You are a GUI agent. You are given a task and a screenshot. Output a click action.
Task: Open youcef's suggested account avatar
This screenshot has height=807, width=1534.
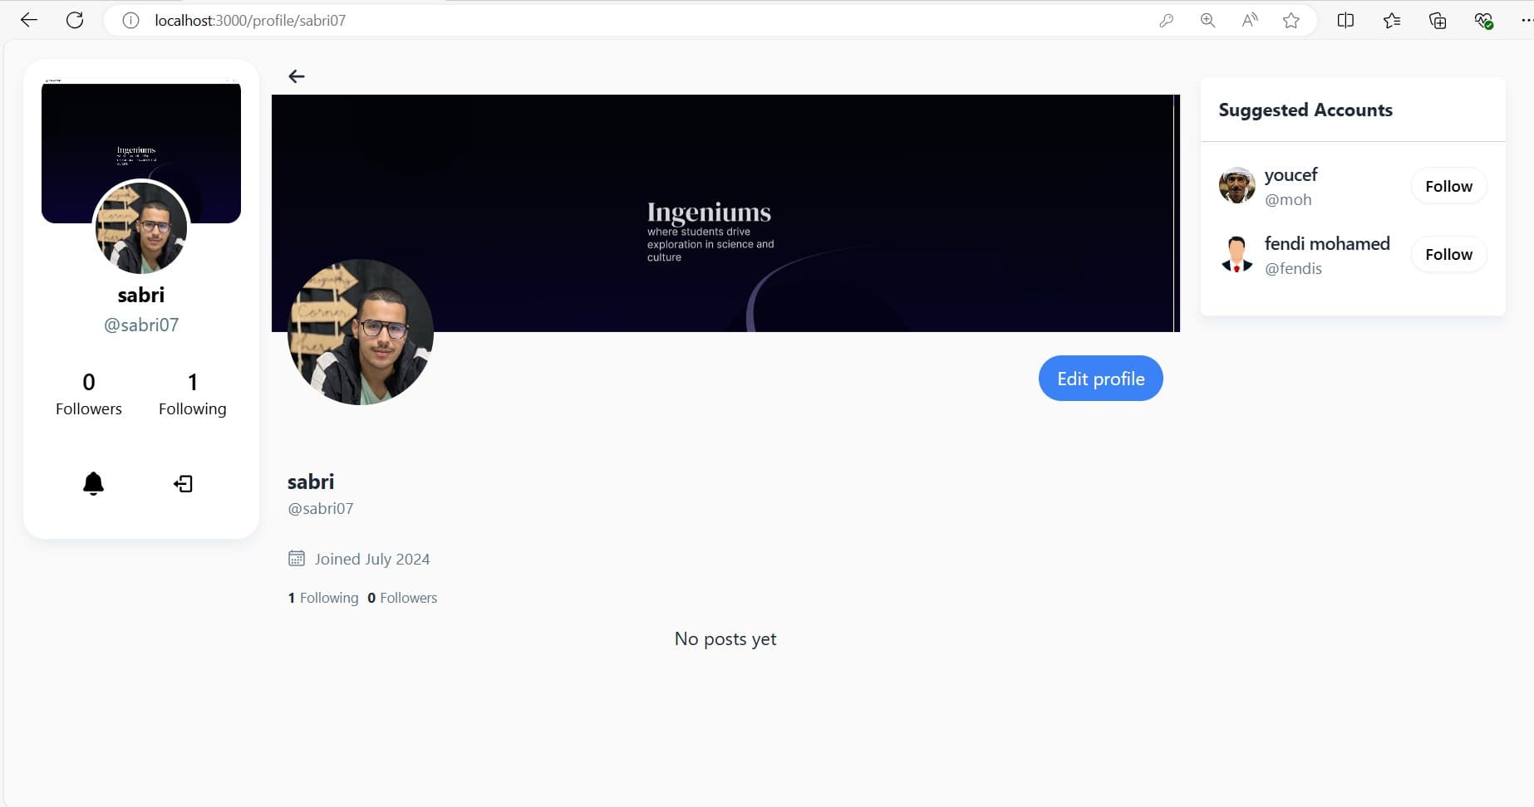coord(1237,186)
